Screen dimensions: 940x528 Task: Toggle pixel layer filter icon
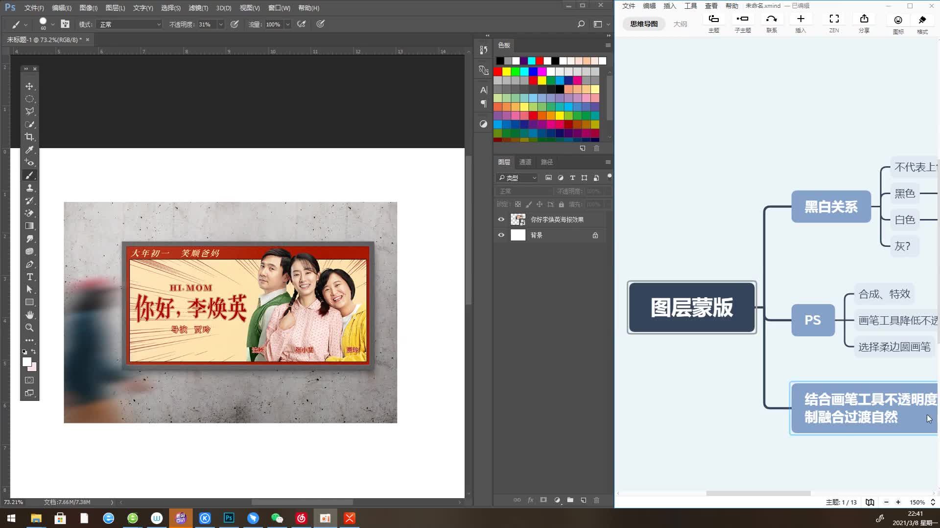548,177
